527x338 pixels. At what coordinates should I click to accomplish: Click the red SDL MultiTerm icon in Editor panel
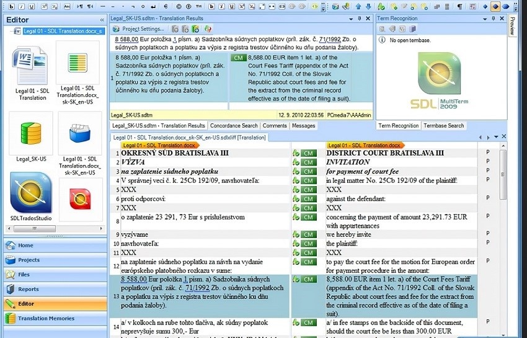(80, 198)
